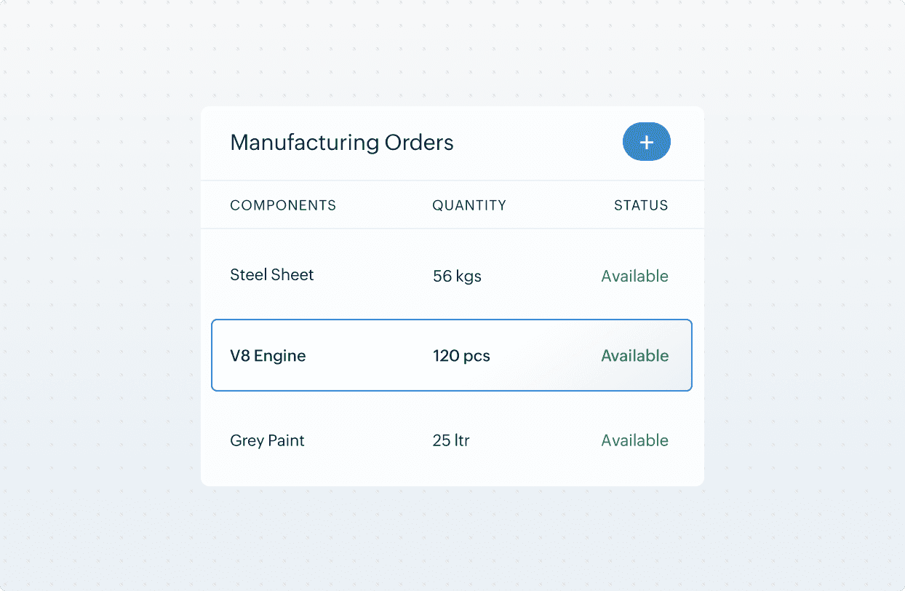Click the Grey Paint component name
This screenshot has height=591, width=905.
coord(267,440)
